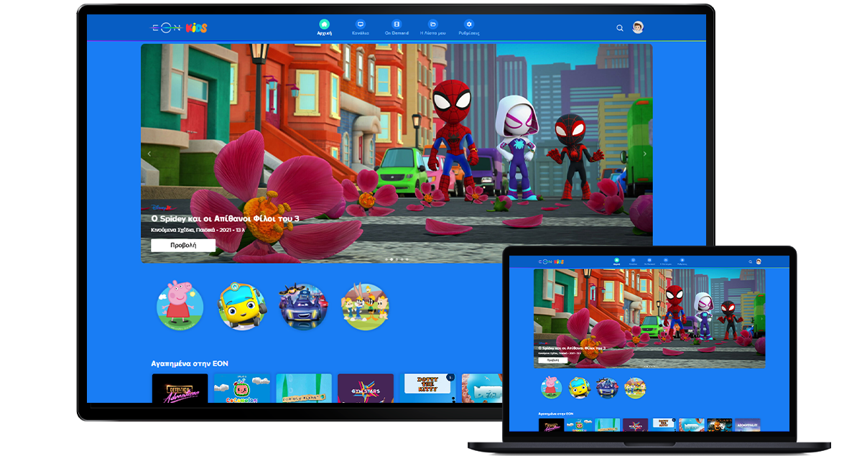Screen dimensions: 862x456
Task: Open the Κανάλια channels icon on the large monitor
Action: (x=361, y=24)
